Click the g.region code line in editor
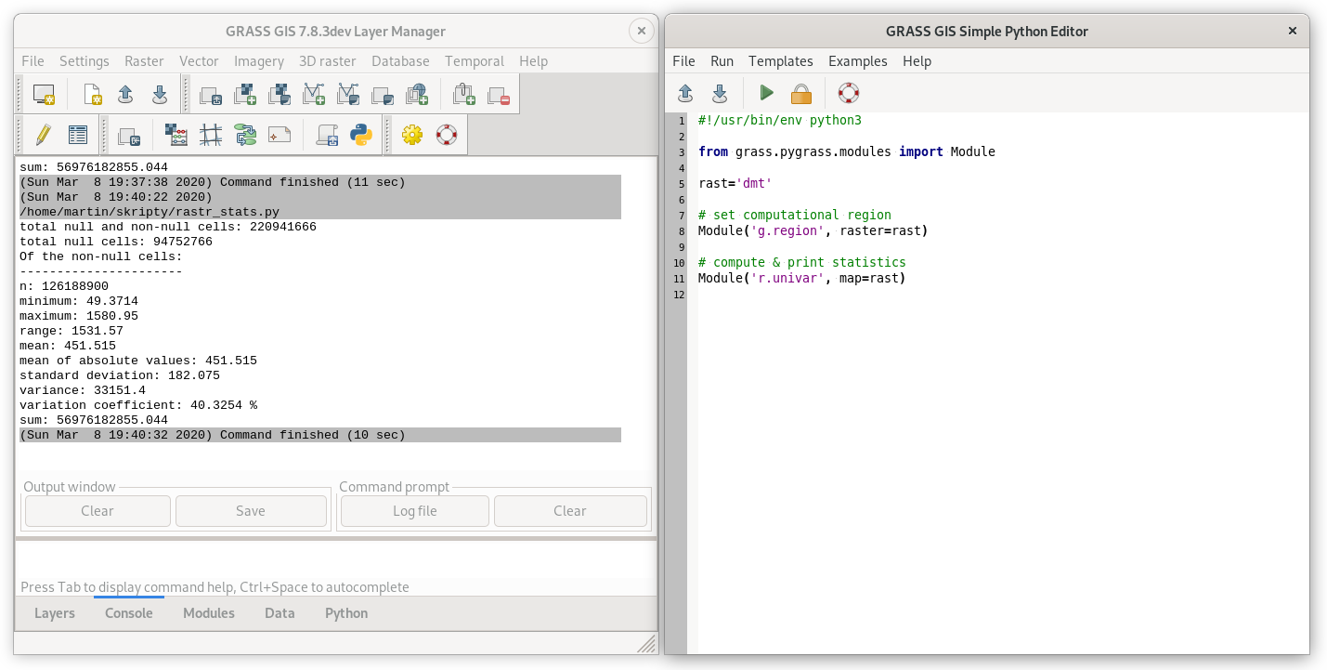Screen dimensions: 1327x670 [x=813, y=230]
